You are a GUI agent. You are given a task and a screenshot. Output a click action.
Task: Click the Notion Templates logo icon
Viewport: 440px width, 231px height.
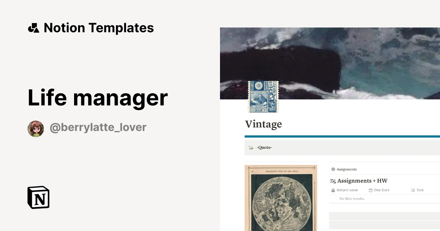click(33, 27)
